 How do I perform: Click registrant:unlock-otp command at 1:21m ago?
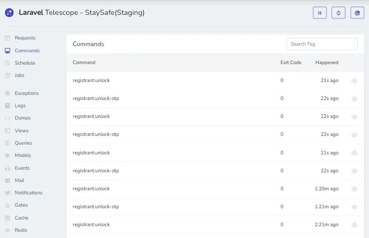click(x=96, y=207)
